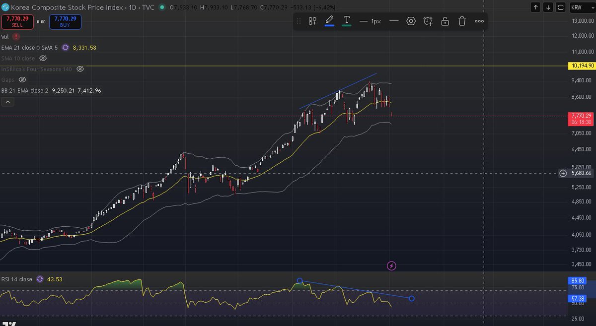The height and width of the screenshot is (326, 596).
Task: Collapse the indicator legend list
Action: pos(8,102)
